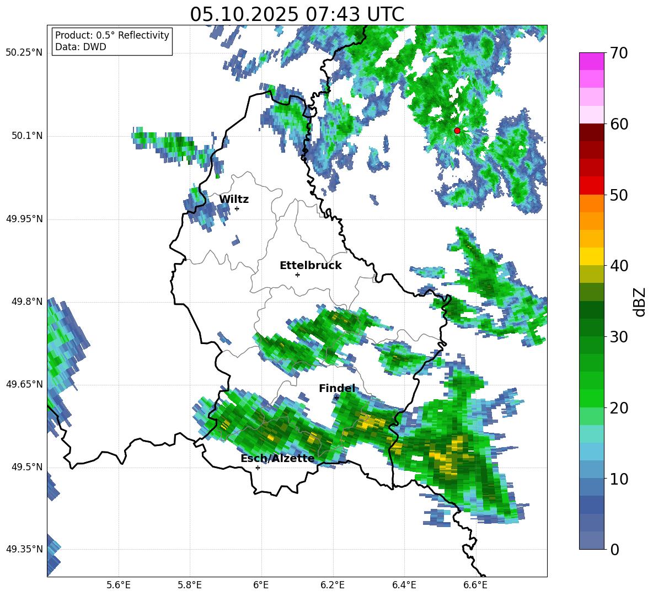Viewport: 653px width, 596px height.
Task: Click the 49.95°N latitude label
Action: coord(24,218)
